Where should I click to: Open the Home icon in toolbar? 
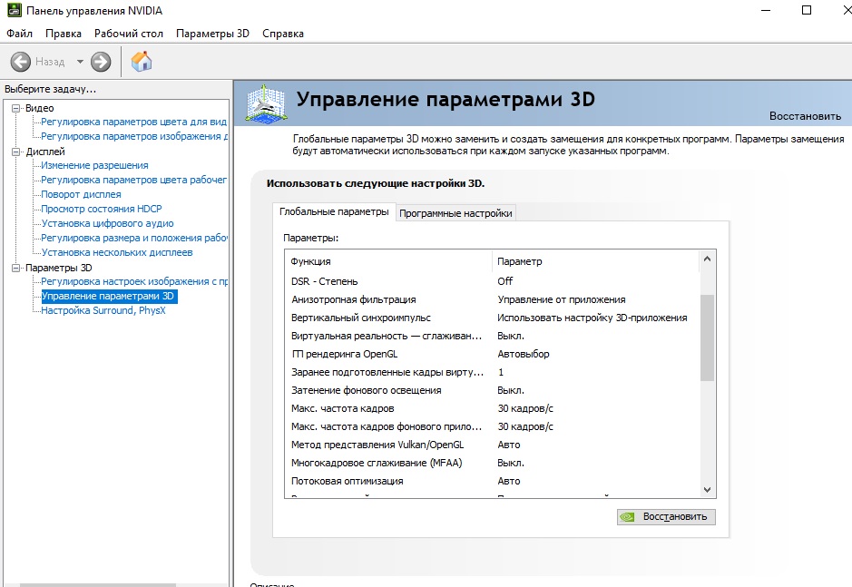(x=142, y=61)
